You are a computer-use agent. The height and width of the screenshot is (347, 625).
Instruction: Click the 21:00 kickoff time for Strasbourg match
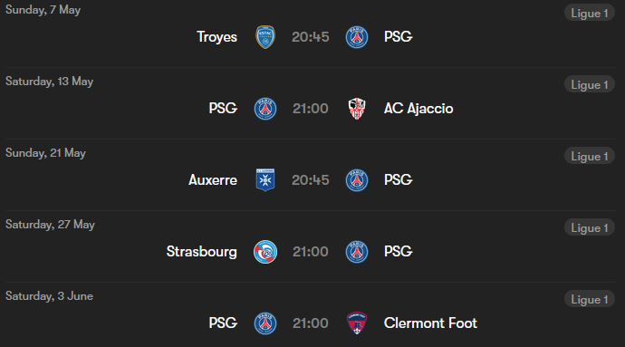point(311,252)
